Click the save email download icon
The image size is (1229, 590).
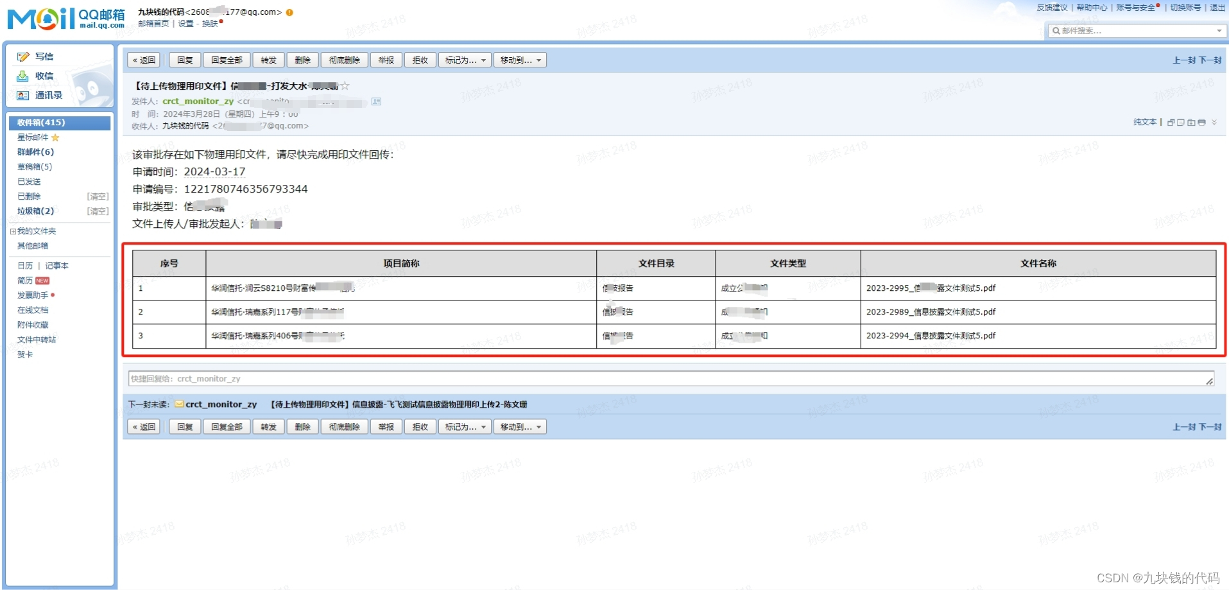[1191, 122]
